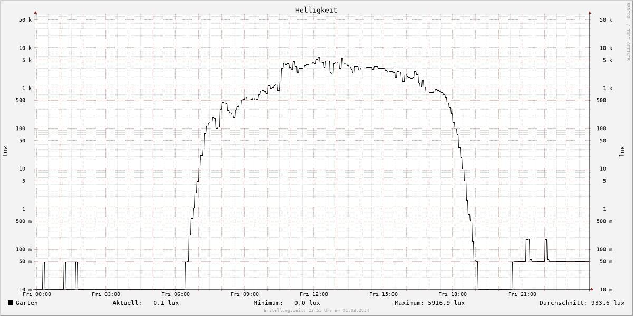Viewport: 633px width, 316px height.
Task: Click the maximum value "5916.9 lux"
Action: click(446, 303)
